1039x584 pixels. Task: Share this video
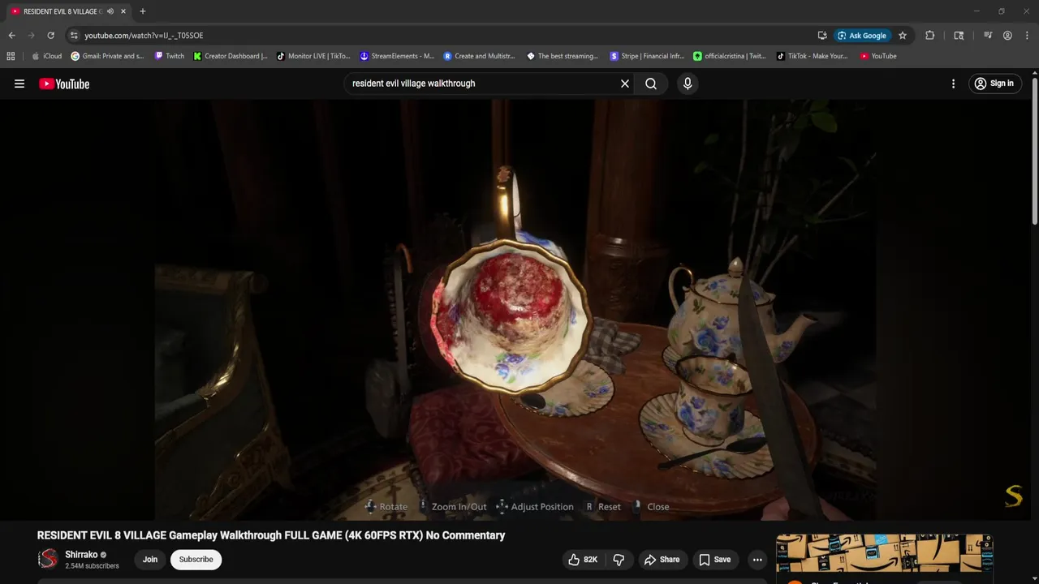pyautogui.click(x=662, y=560)
